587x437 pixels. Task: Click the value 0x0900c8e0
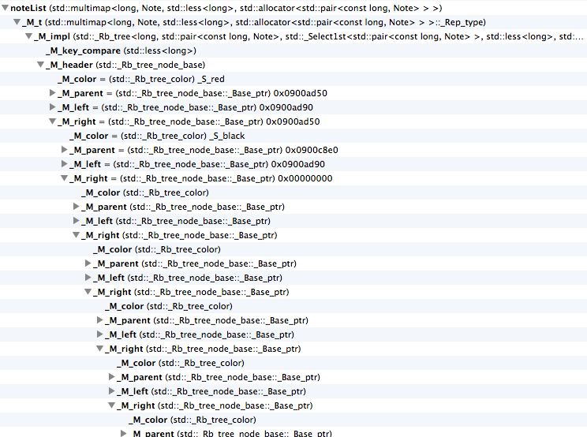click(x=312, y=150)
